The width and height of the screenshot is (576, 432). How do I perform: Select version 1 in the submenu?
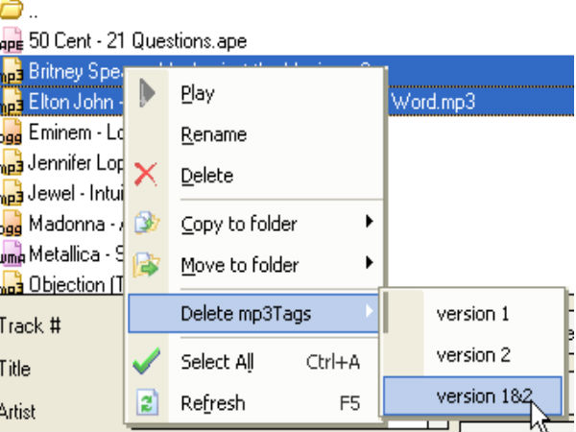[472, 314]
